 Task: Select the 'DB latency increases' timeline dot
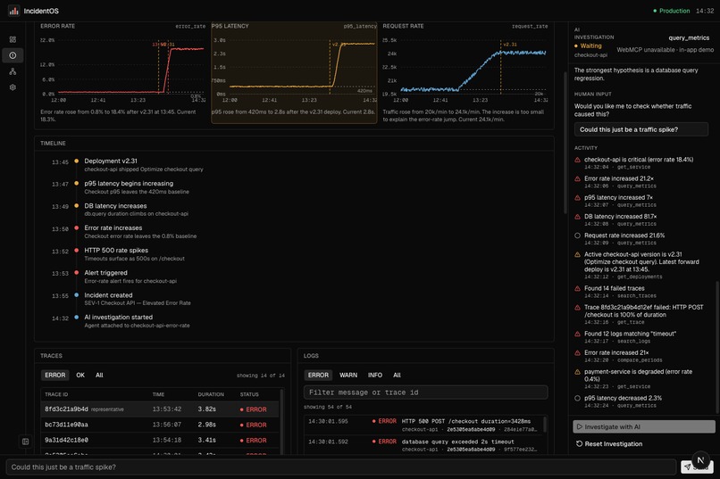point(76,206)
